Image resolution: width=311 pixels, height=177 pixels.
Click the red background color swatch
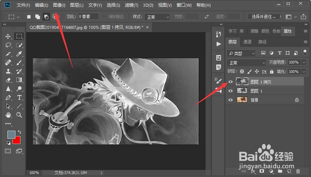(17, 141)
